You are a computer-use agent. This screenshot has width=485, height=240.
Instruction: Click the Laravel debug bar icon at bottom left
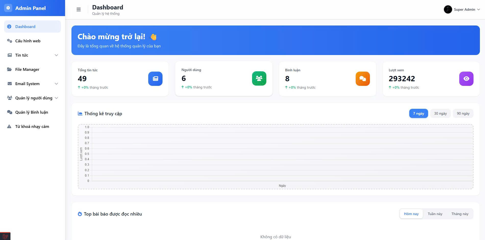click(x=5, y=236)
